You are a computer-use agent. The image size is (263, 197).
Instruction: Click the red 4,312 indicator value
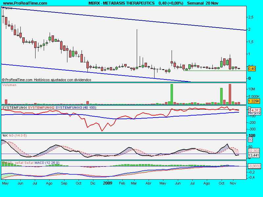click(256, 110)
